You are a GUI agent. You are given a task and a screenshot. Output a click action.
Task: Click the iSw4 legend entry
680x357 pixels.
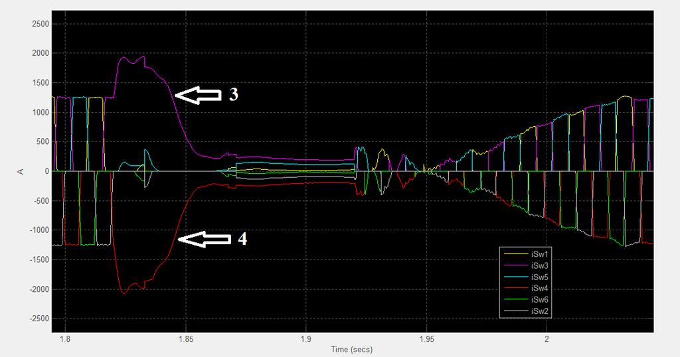coord(526,288)
